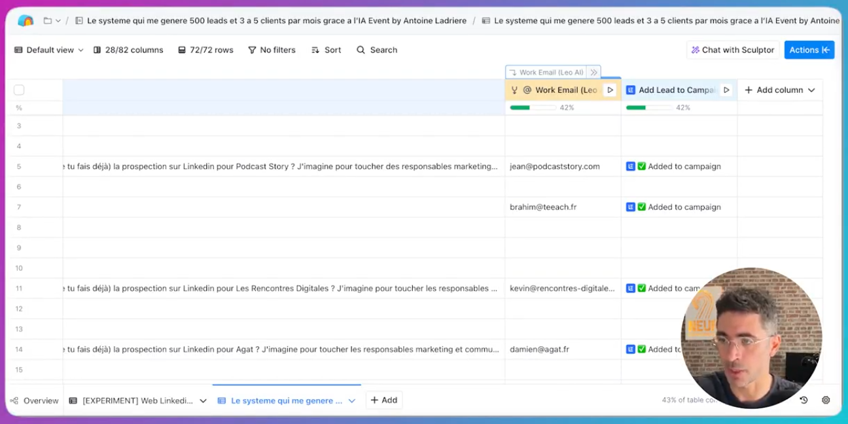
Task: Click the 'Work Email (Leo AI)' tag above the column
Action: pyautogui.click(x=546, y=73)
